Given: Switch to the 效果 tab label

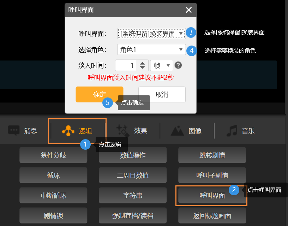Looking at the screenshot, I should coord(140,131).
